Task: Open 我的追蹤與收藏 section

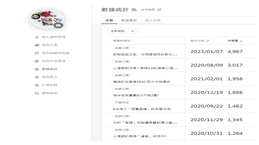Action: pyautogui.click(x=56, y=53)
